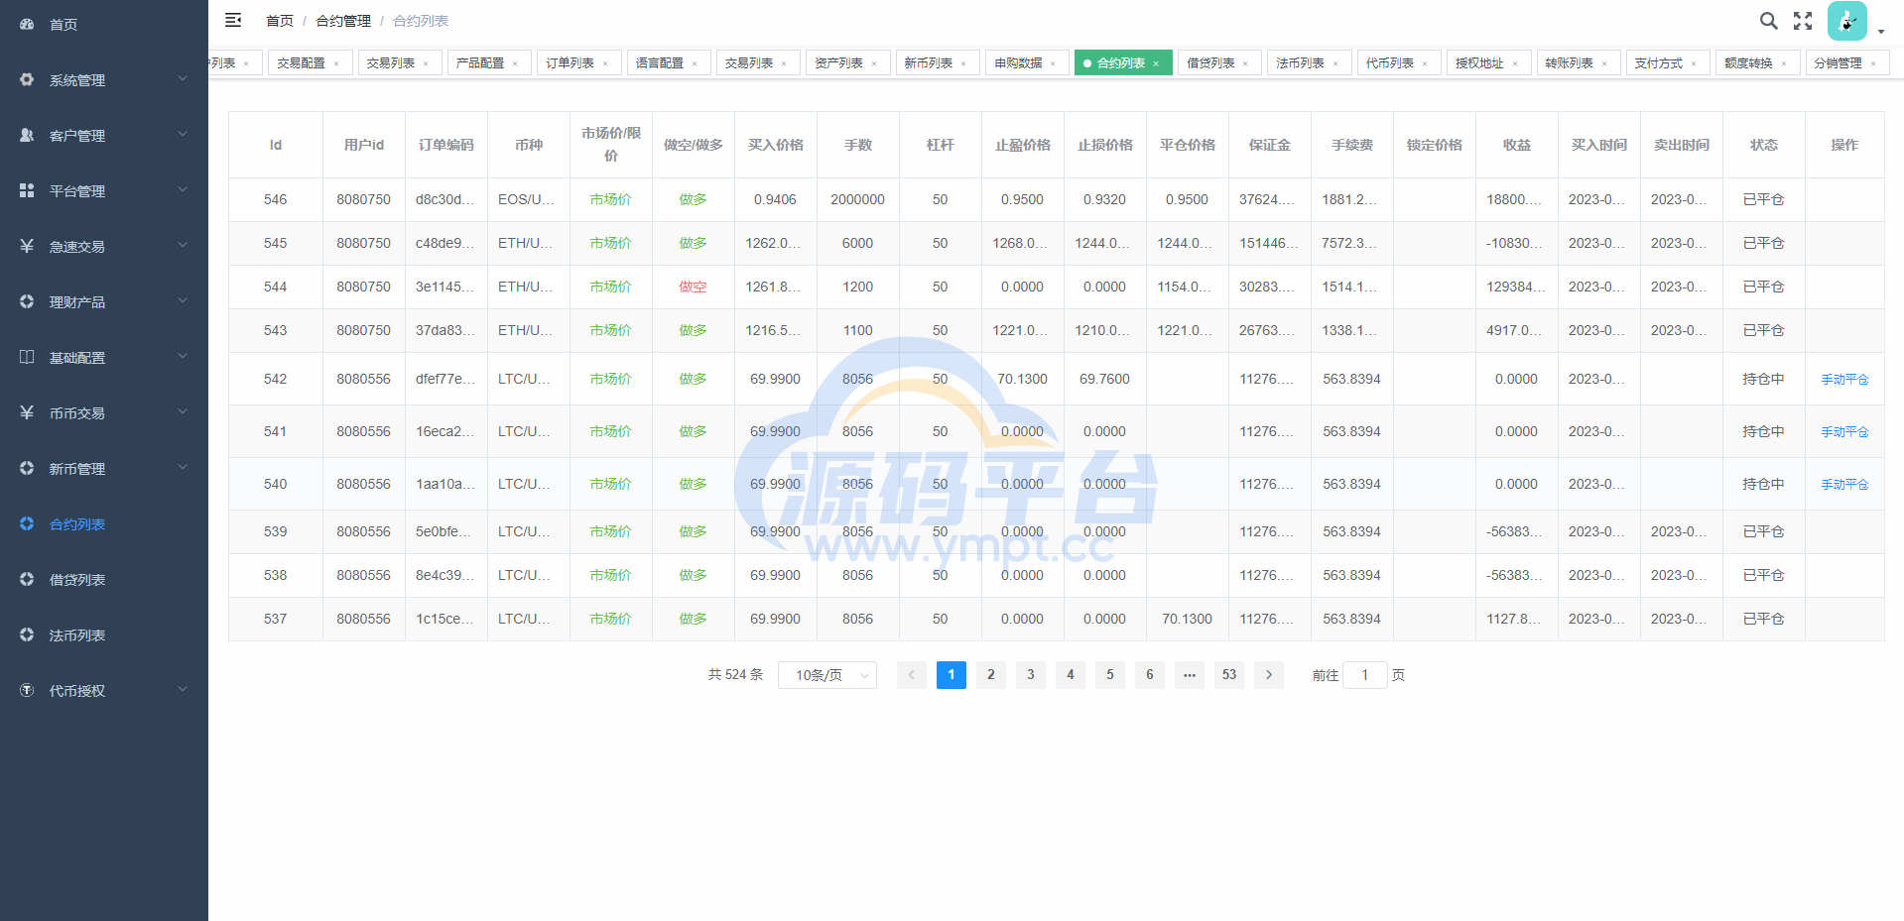
Task: Close the active 合约列表 tab
Action: (x=1156, y=63)
